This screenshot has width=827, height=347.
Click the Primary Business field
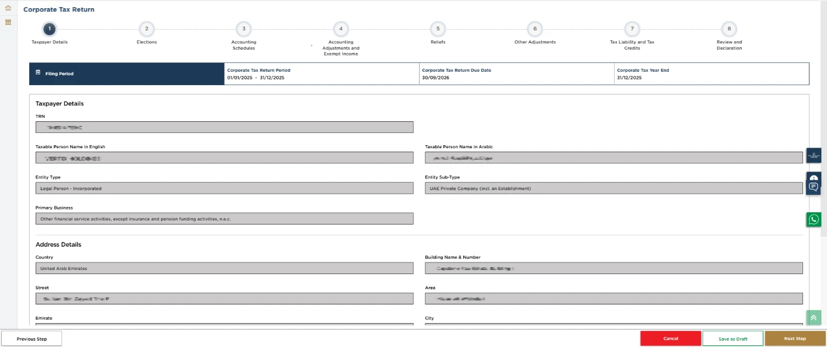pos(225,218)
